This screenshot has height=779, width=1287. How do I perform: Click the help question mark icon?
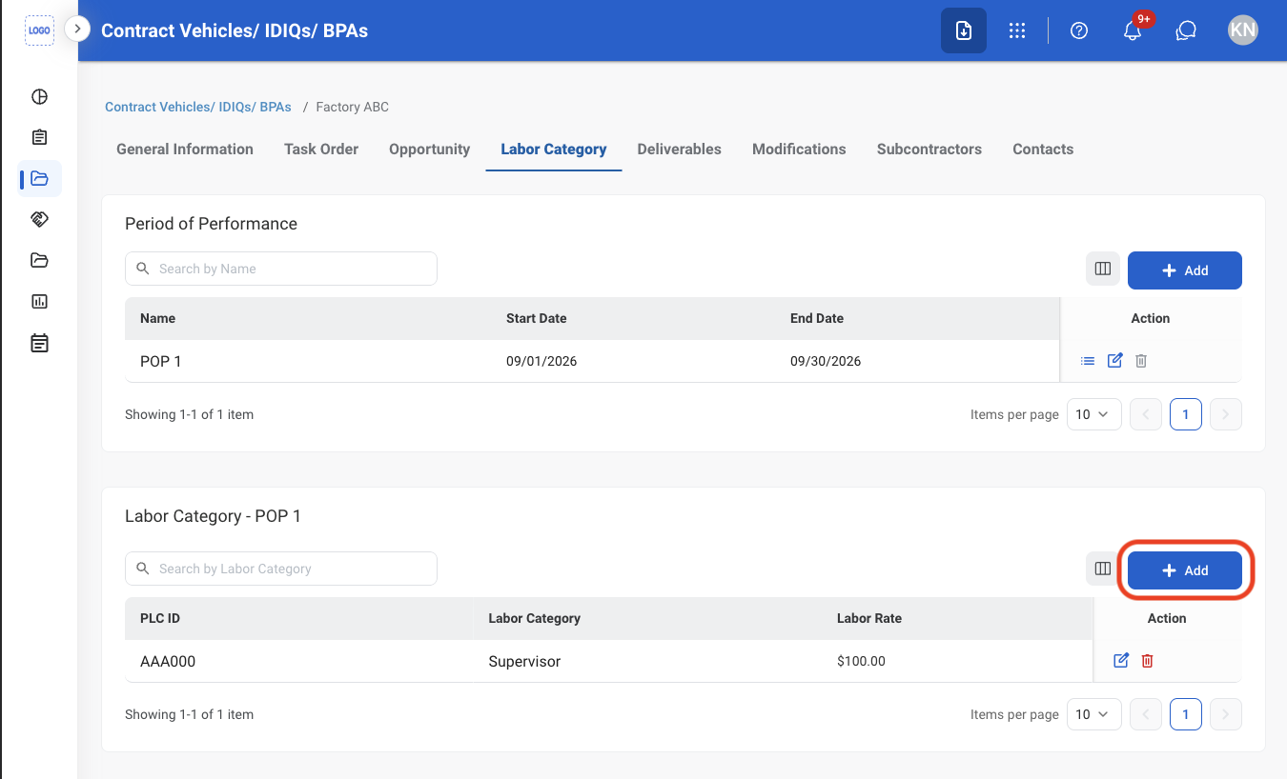click(1079, 30)
